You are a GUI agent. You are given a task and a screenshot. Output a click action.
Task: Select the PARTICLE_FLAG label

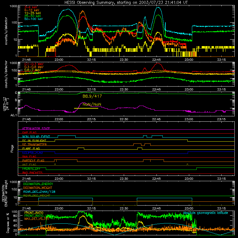(x=33, y=160)
